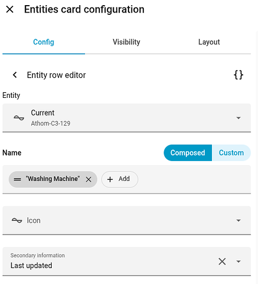Switch the name mode to Custom
The width and height of the screenshot is (258, 284).
(x=231, y=153)
